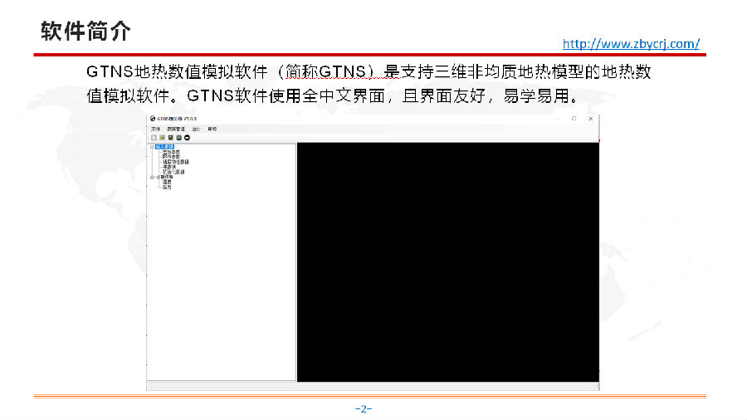Click inside the black 3D viewport area

tap(447, 261)
